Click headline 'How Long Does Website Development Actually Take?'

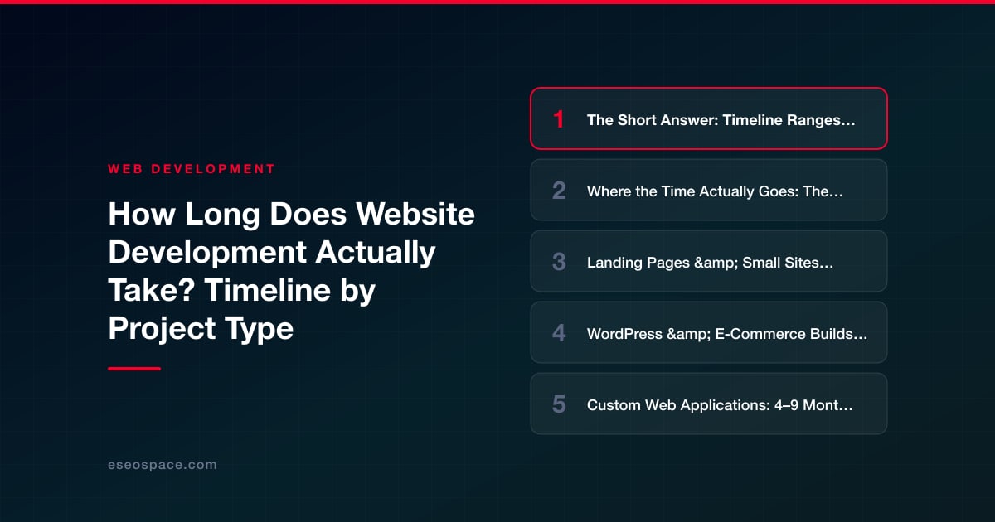point(291,271)
